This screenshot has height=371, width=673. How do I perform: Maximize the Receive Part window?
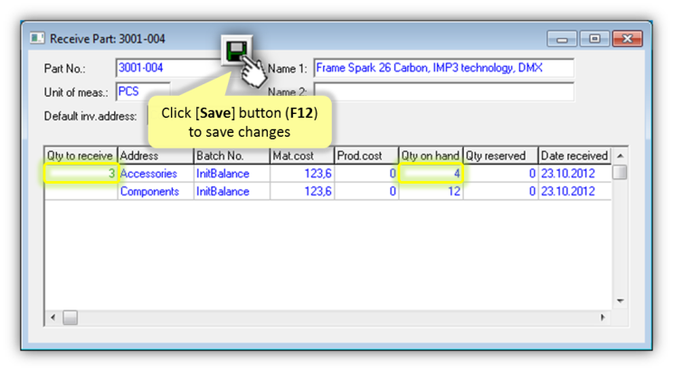pyautogui.click(x=594, y=39)
